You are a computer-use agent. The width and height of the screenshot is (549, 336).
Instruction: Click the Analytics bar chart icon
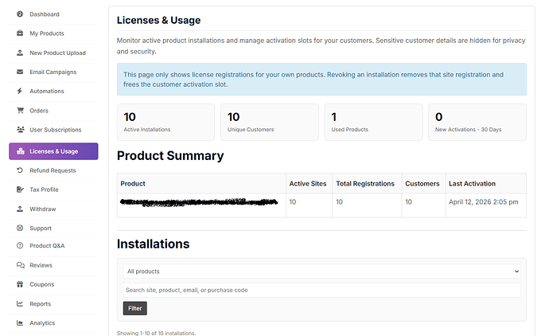coord(20,322)
